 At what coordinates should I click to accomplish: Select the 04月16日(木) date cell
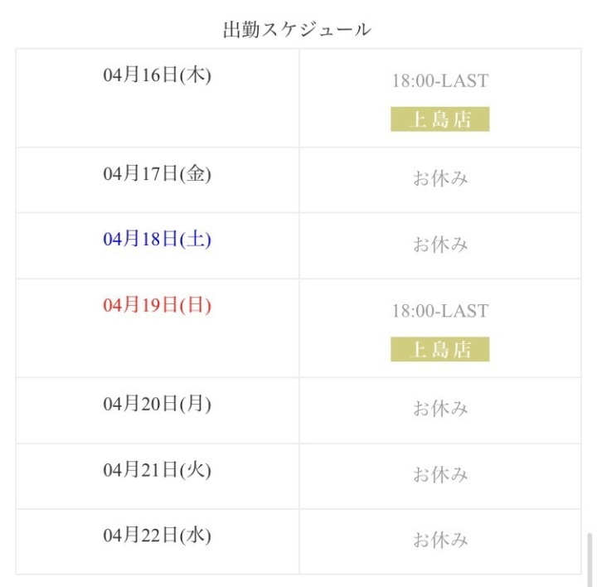pos(157,75)
